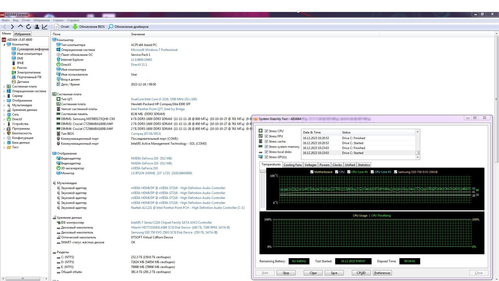499x281 pixels.
Task: Toggle the Stress CPU checkbox
Action: point(266,131)
